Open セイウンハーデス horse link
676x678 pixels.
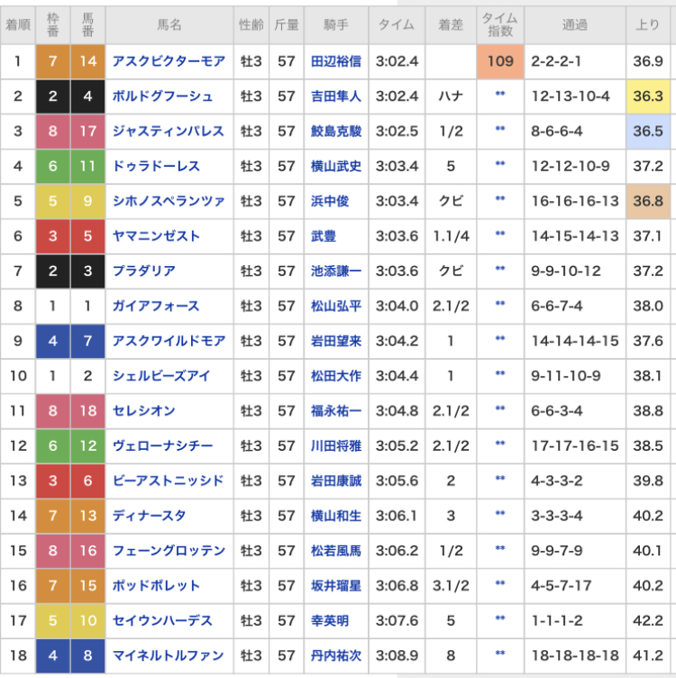tap(162, 620)
